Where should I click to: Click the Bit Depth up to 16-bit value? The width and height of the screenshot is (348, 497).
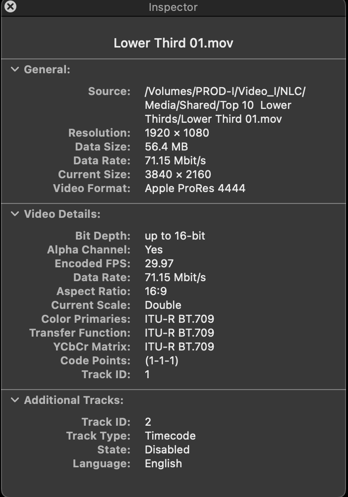click(174, 236)
